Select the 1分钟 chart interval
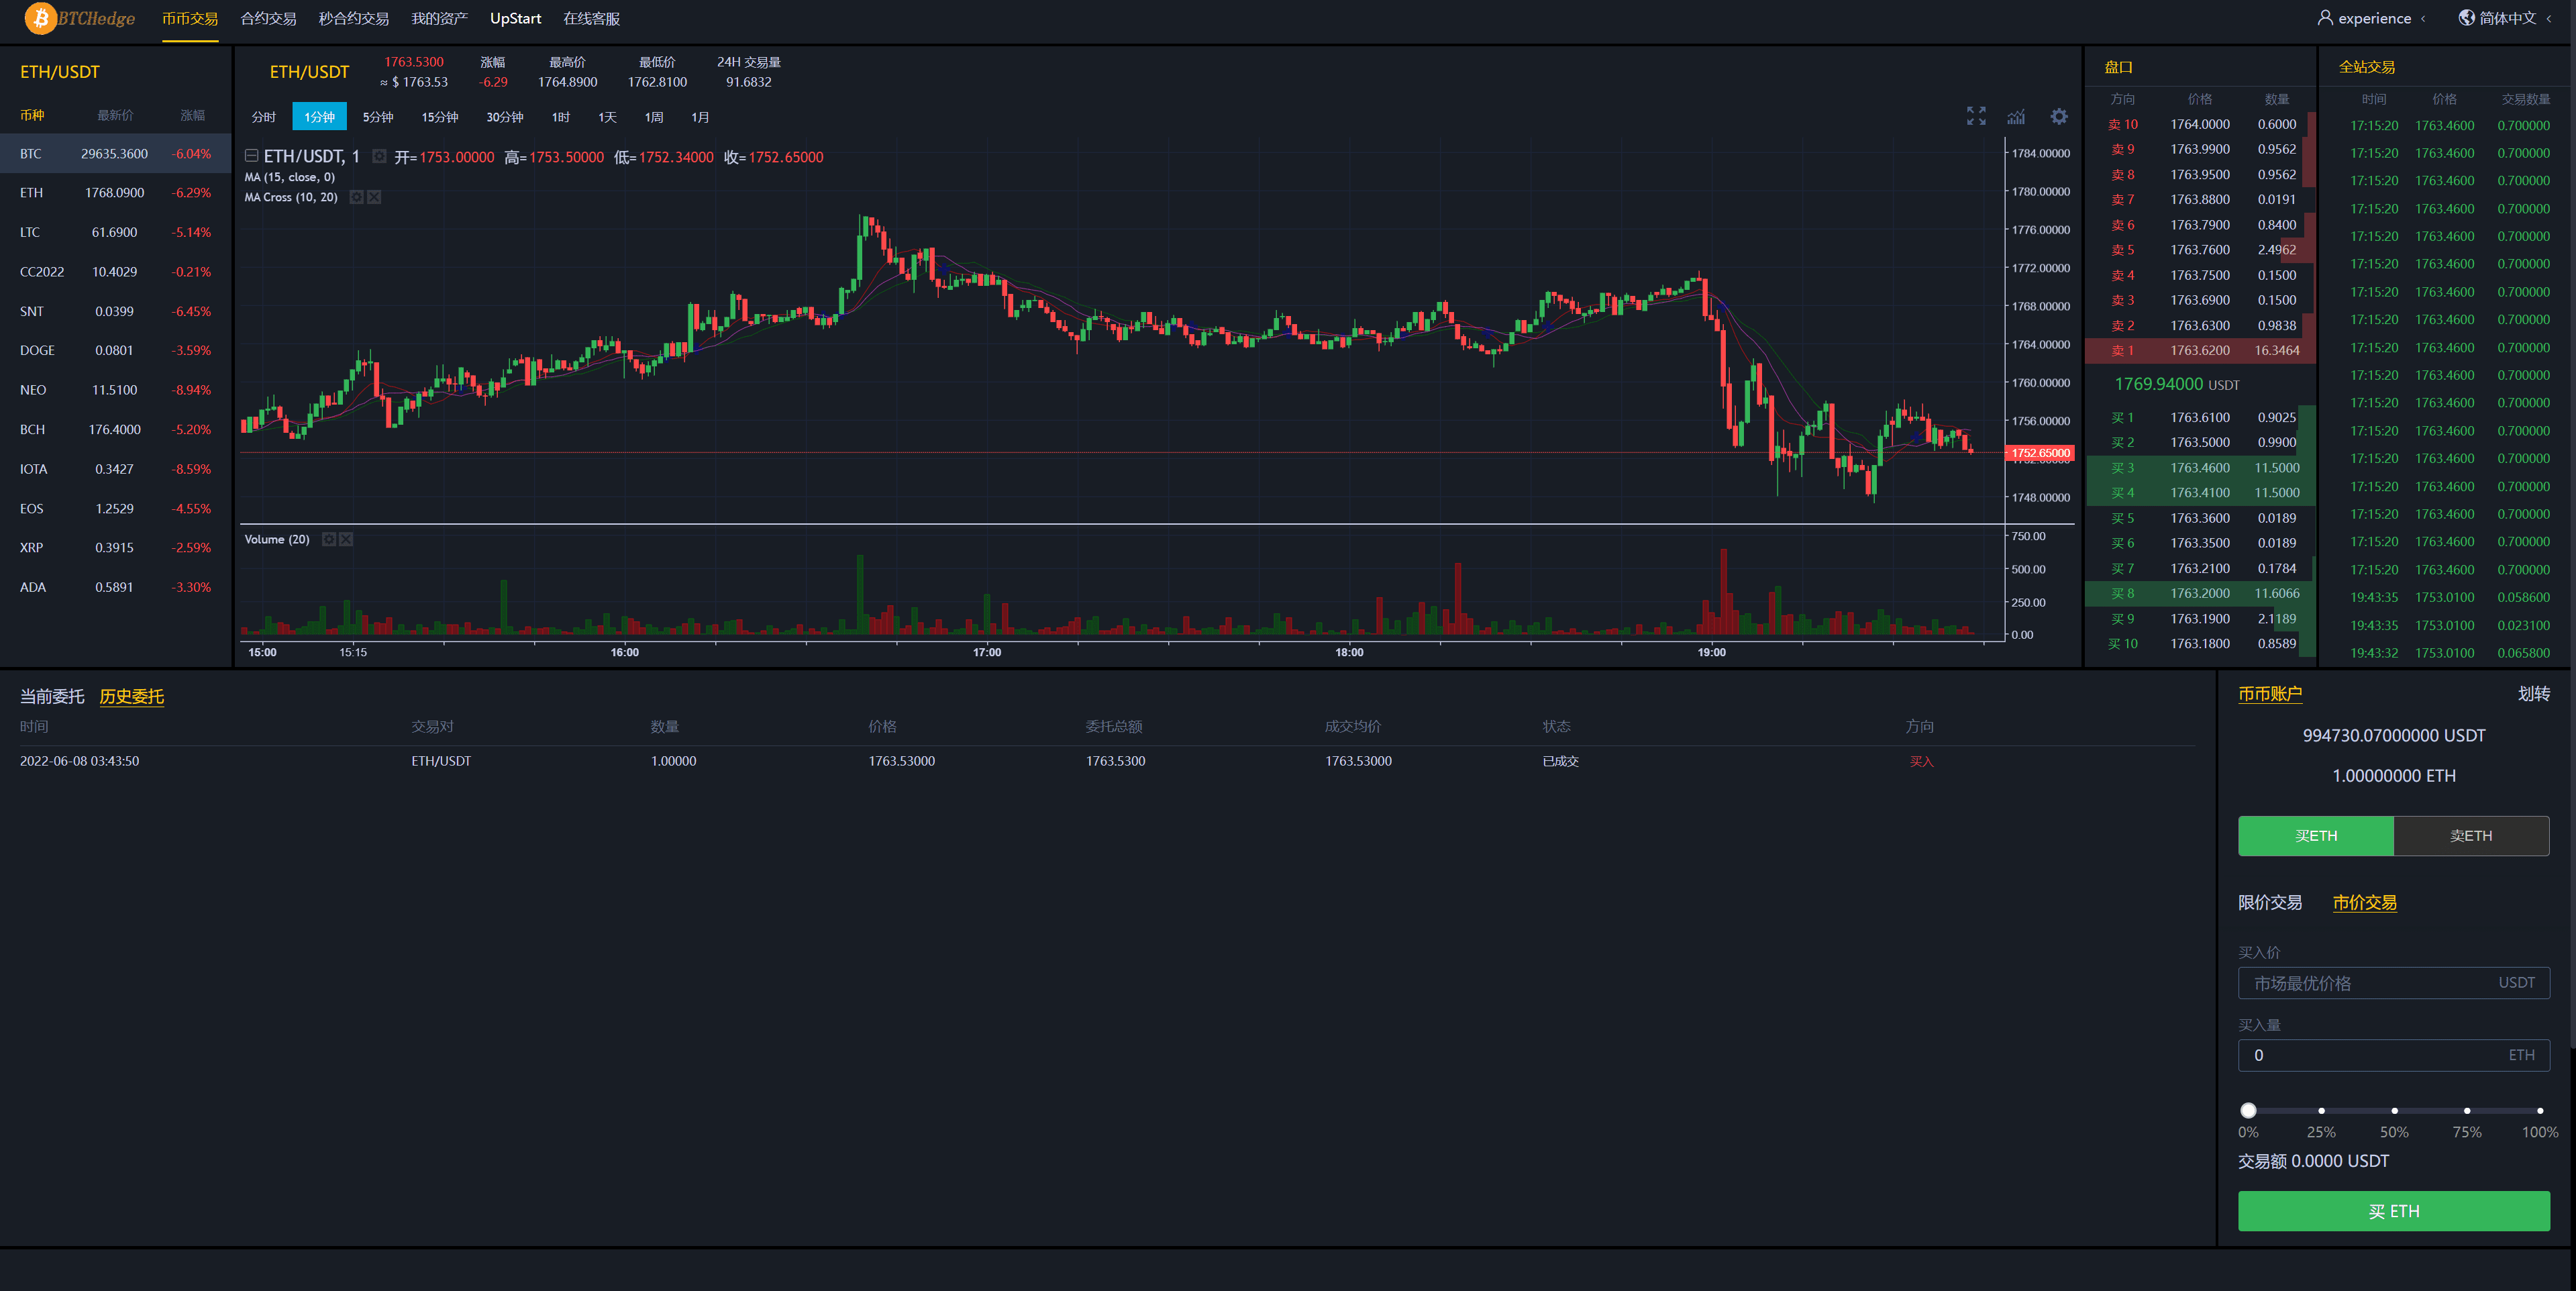 (x=320, y=117)
